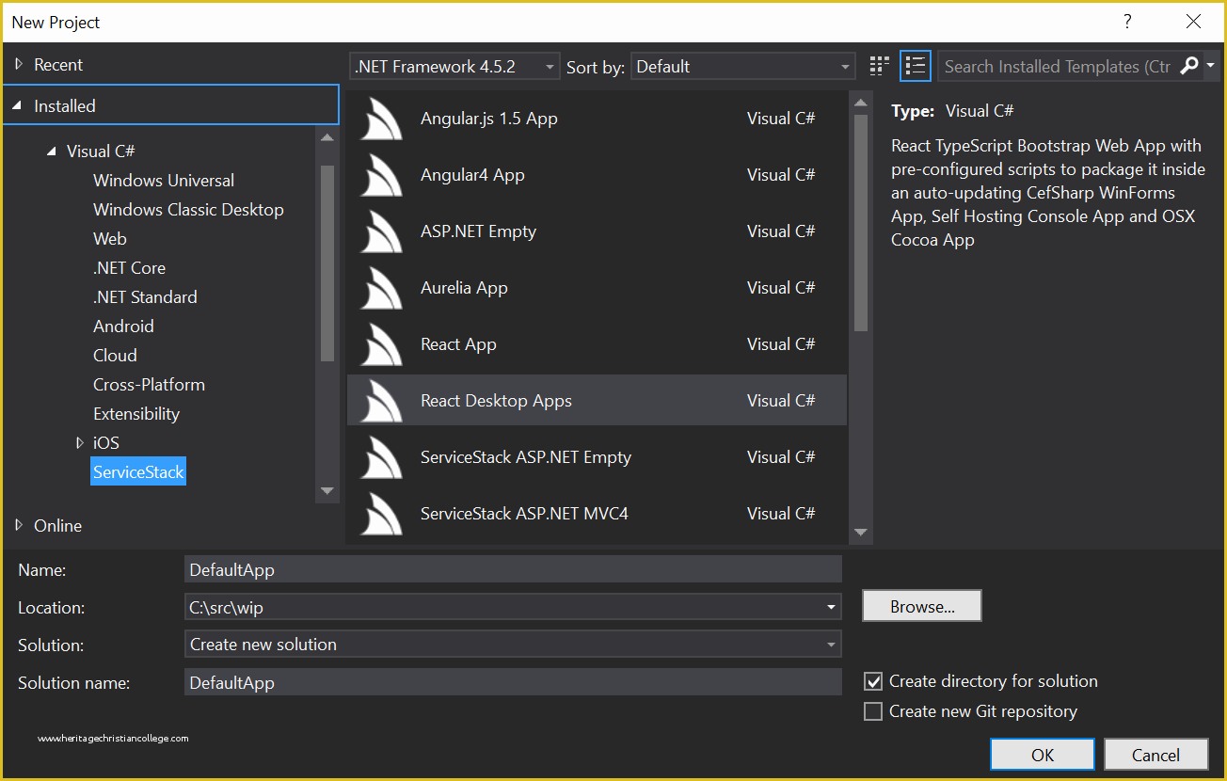Click the Angular.js 1.5 App template icon
Image resolution: width=1227 pixels, height=781 pixels.
(x=382, y=119)
